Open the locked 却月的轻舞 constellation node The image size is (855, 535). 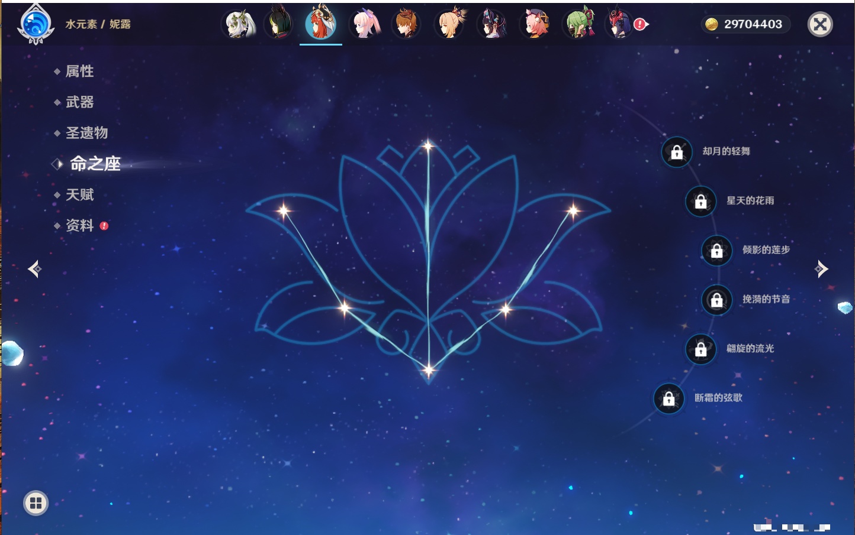pos(677,152)
